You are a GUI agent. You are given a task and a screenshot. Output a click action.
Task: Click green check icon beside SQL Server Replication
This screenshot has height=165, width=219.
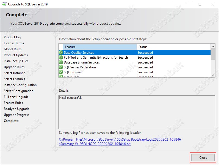click(61, 67)
